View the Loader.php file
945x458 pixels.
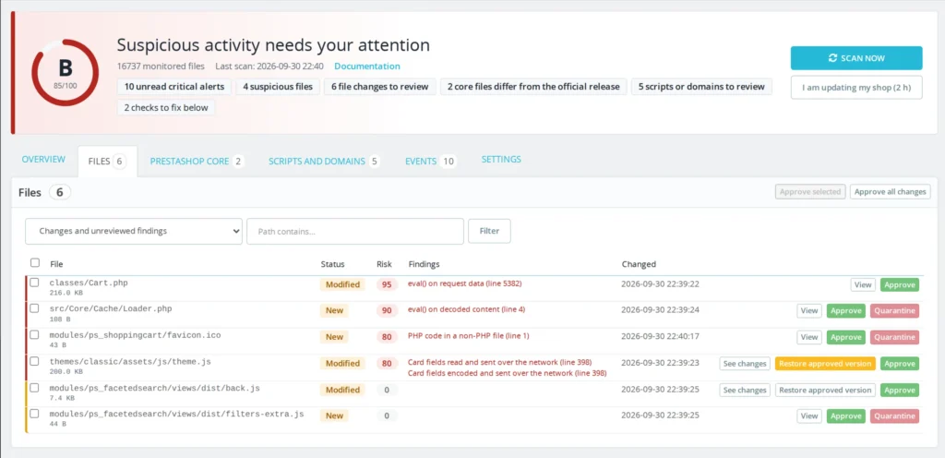tap(809, 311)
